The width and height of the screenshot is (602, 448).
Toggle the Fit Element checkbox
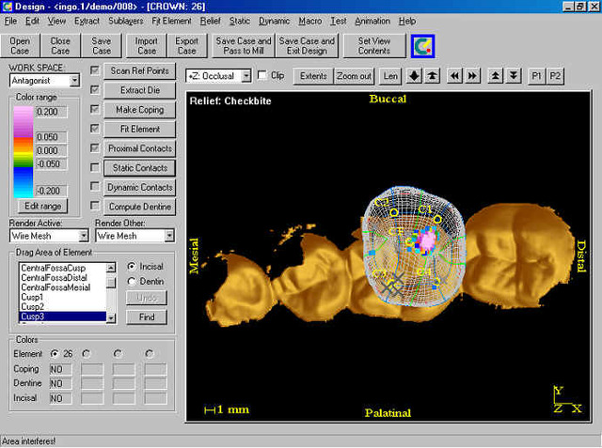click(94, 129)
